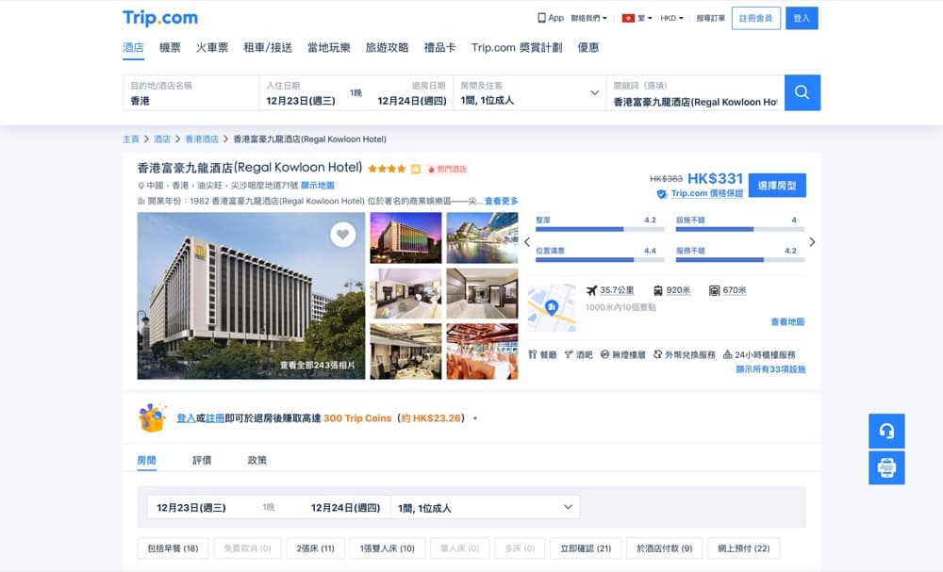Show previous rating panel with left arrow
The image size is (943, 572).
[x=527, y=242]
